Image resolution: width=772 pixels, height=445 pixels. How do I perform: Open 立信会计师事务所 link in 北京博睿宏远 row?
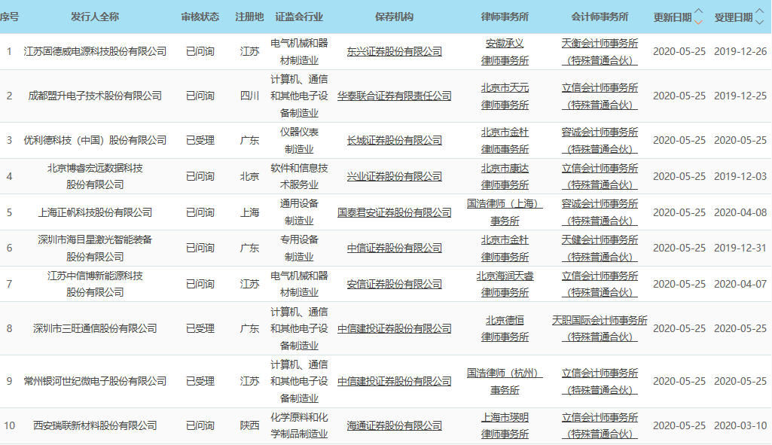pyautogui.click(x=600, y=176)
